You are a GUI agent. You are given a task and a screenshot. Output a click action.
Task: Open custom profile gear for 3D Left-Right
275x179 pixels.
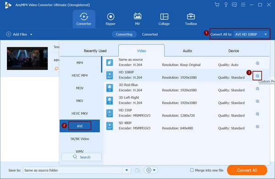coord(257,101)
